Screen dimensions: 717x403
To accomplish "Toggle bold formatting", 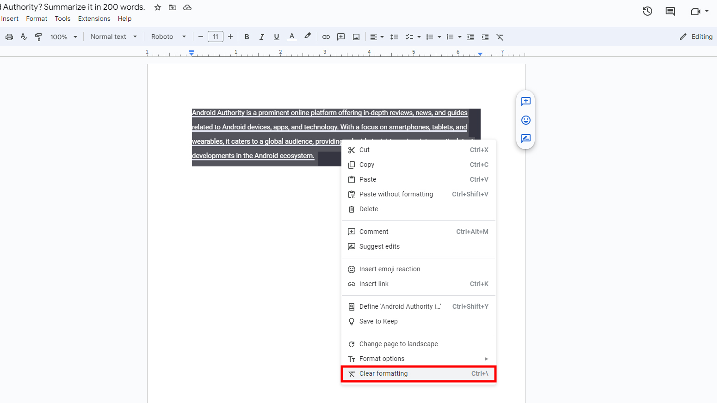I will click(x=247, y=37).
